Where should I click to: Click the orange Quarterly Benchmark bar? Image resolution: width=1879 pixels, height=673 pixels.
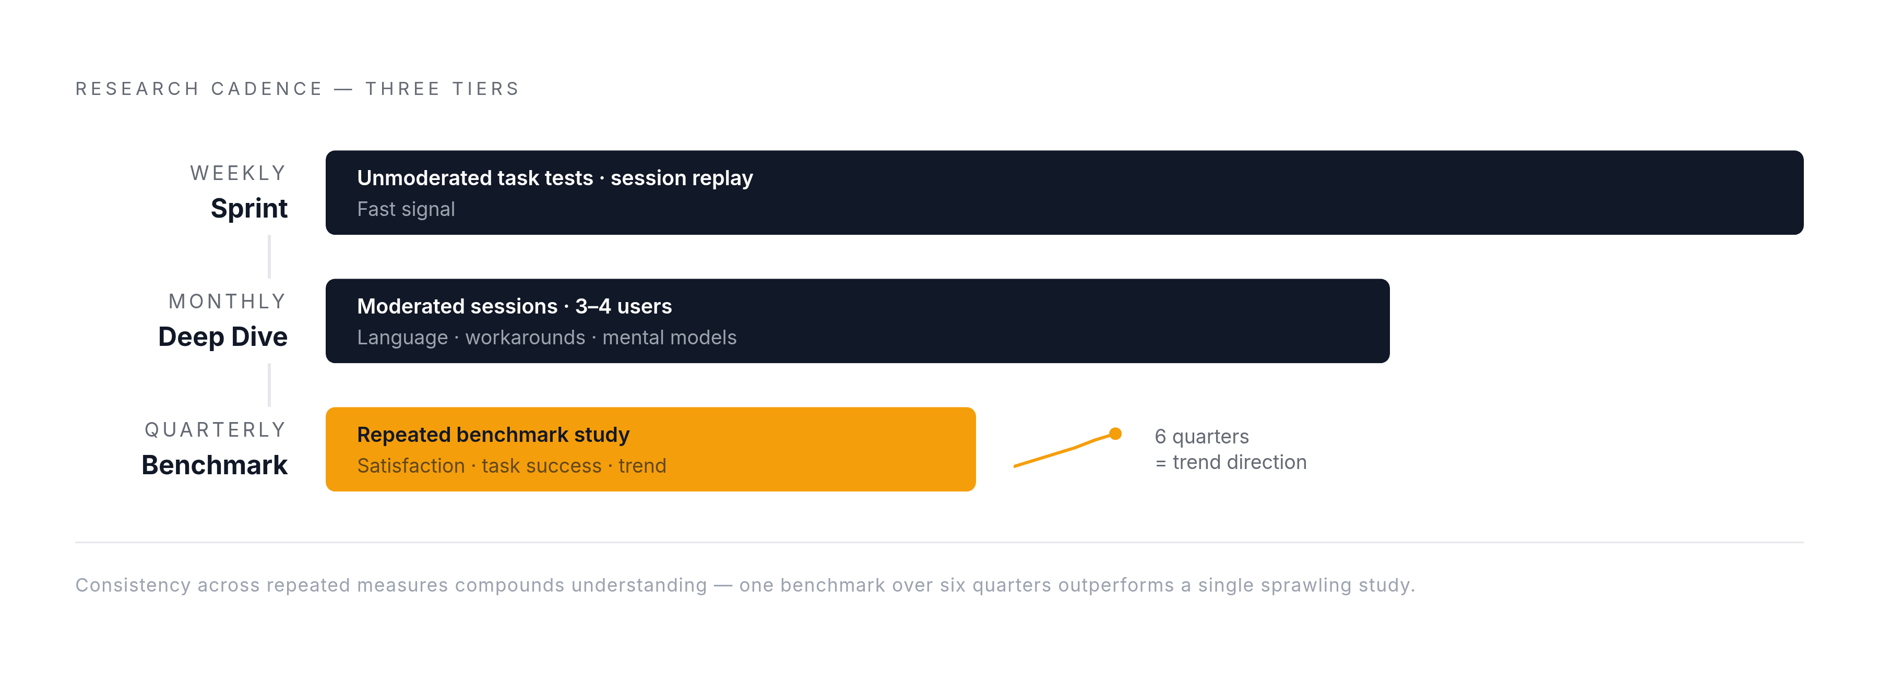point(651,449)
